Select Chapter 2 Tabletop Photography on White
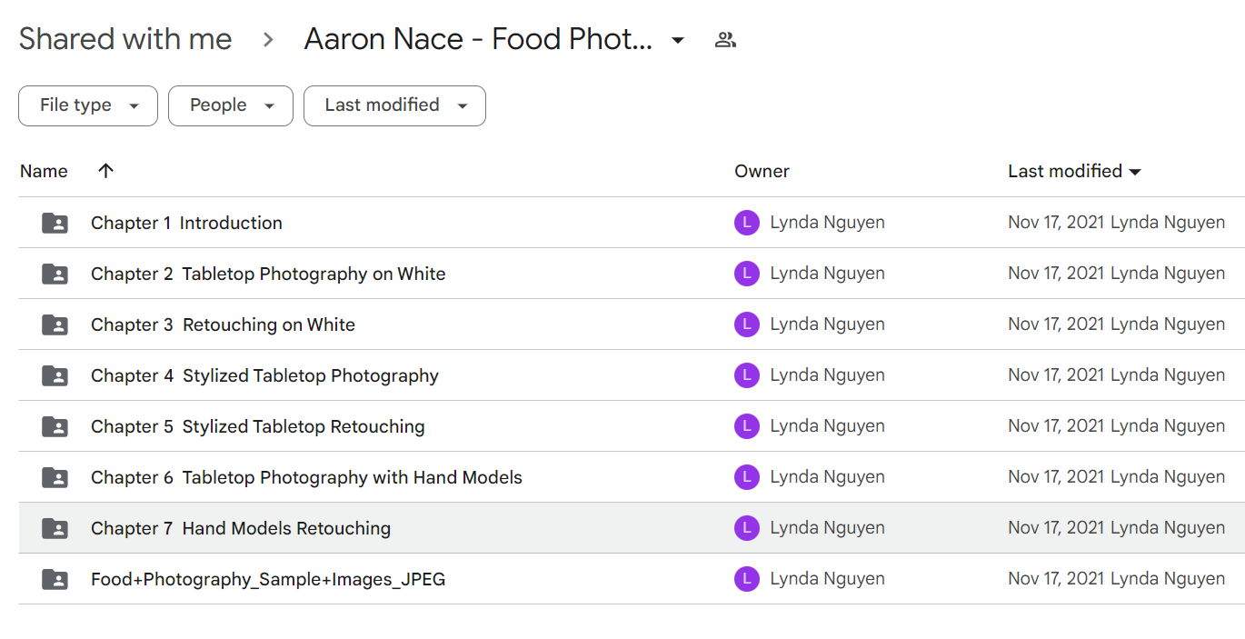 pyautogui.click(x=268, y=274)
